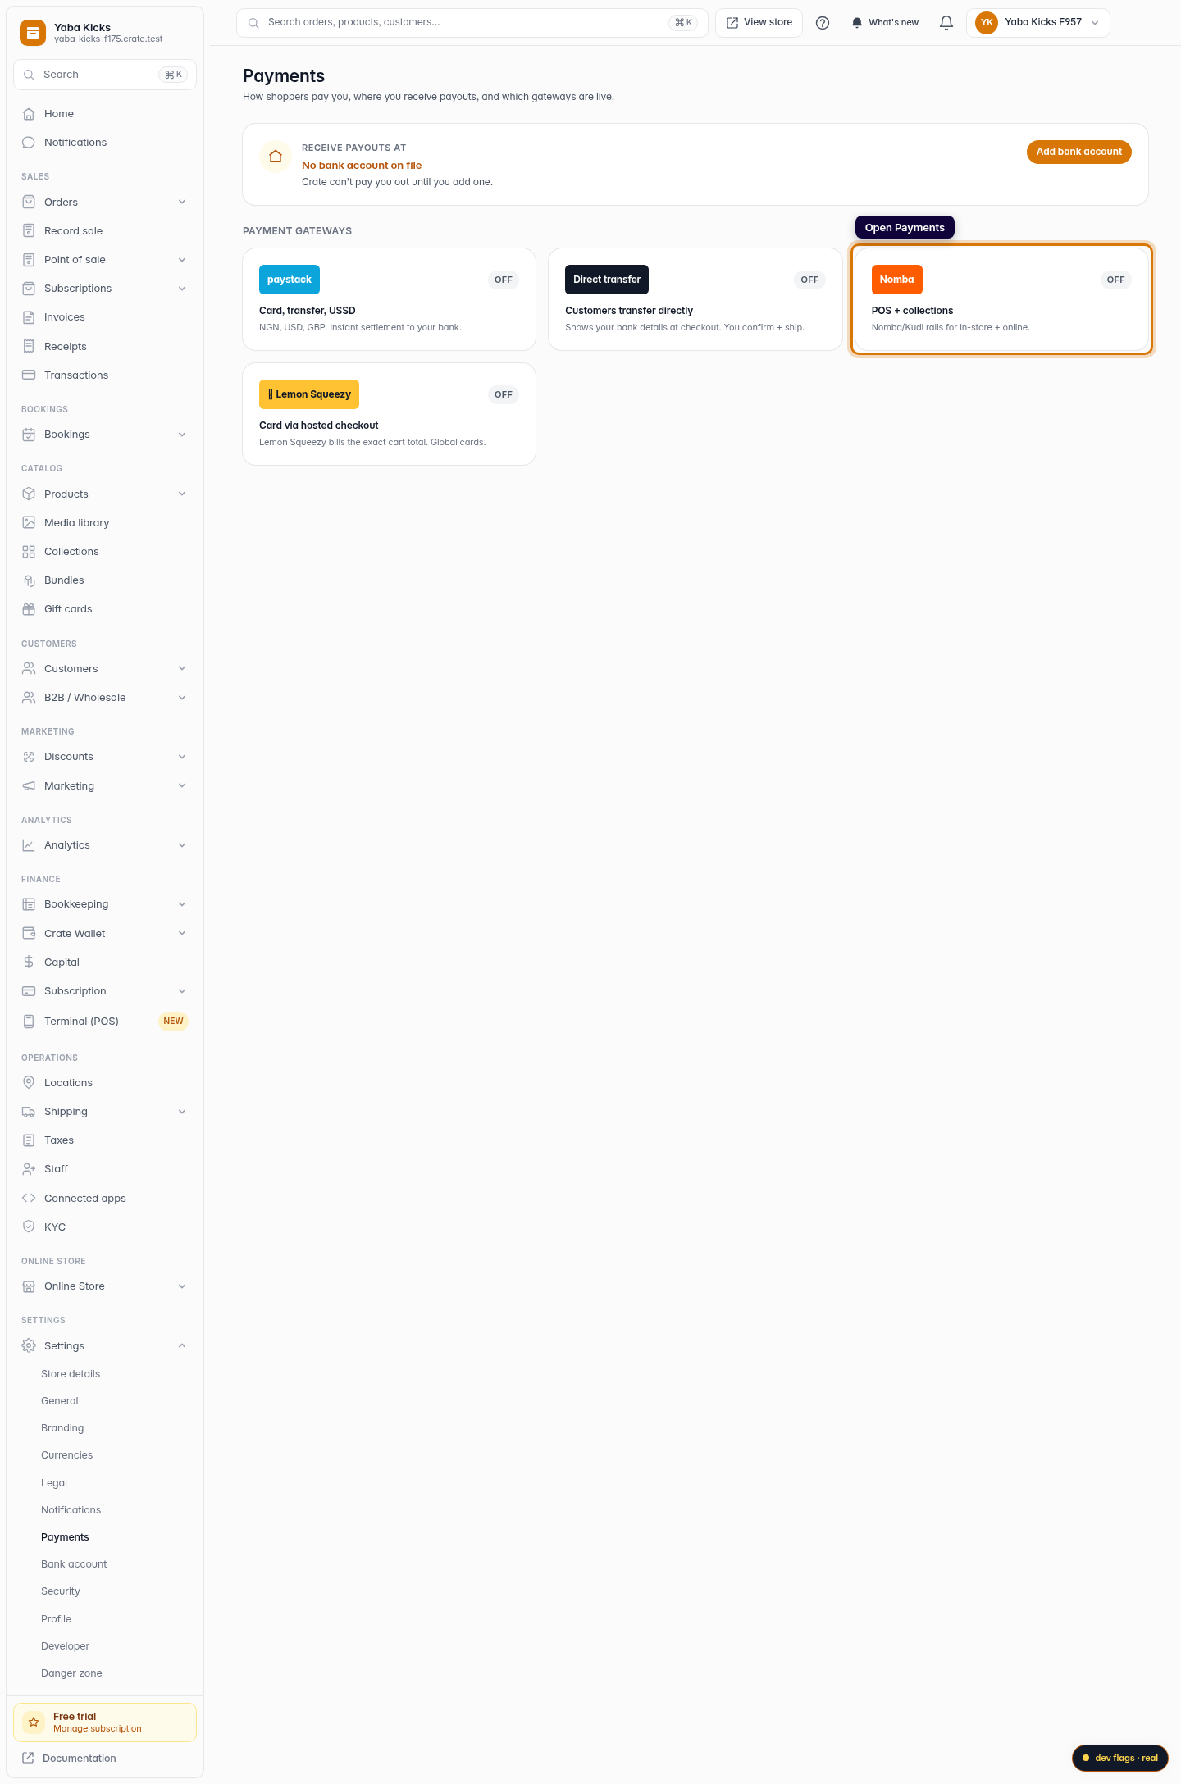Click the Lemon Squeezy logo badge
This screenshot has height=1784, width=1181.
click(x=309, y=394)
